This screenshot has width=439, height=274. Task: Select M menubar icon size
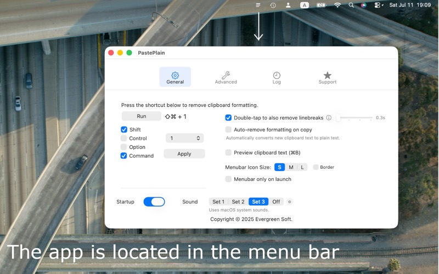291,167
